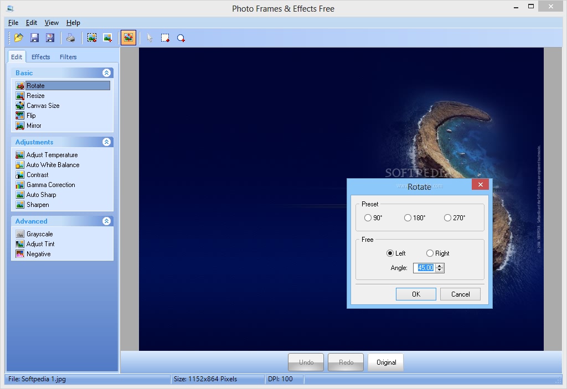The width and height of the screenshot is (567, 389).
Task: Click the Grayscale icon
Action: click(20, 234)
